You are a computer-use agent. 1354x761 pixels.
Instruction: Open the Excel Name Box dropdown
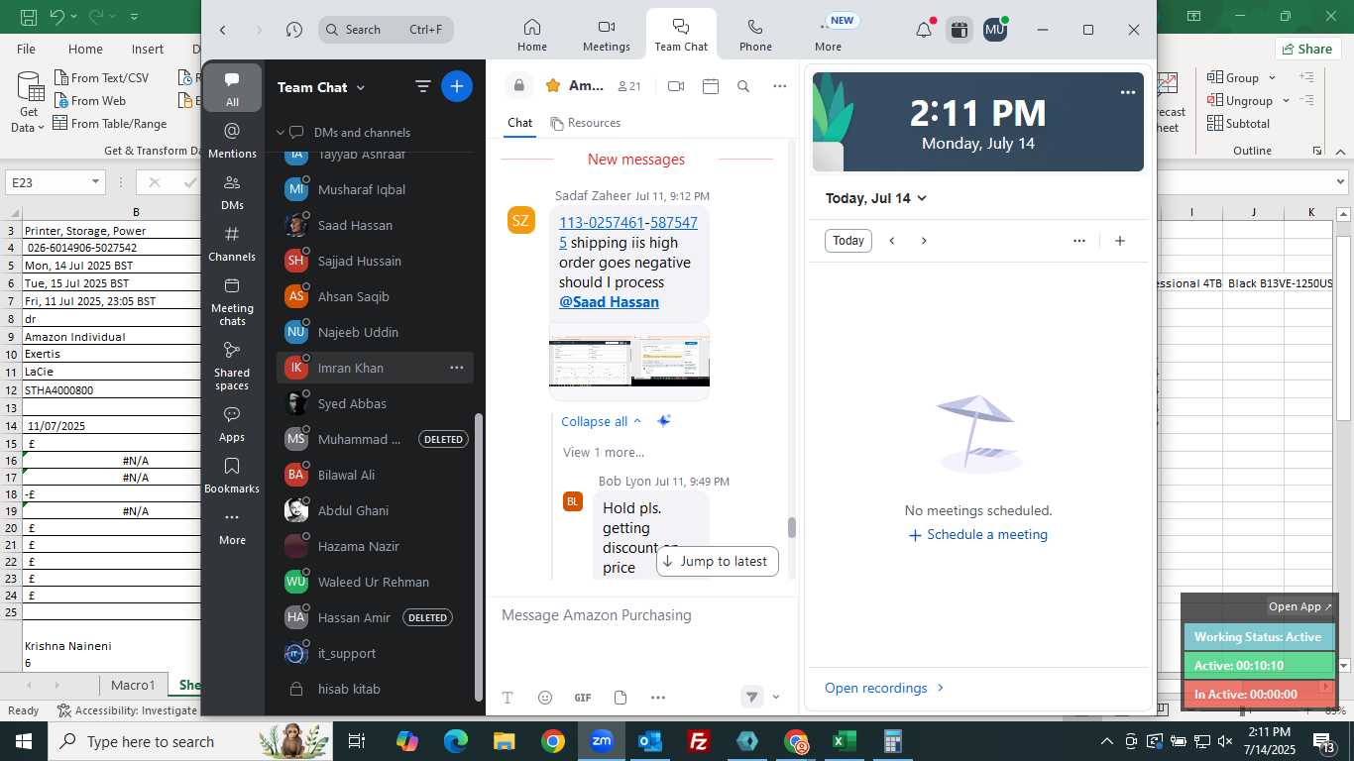[x=95, y=182]
